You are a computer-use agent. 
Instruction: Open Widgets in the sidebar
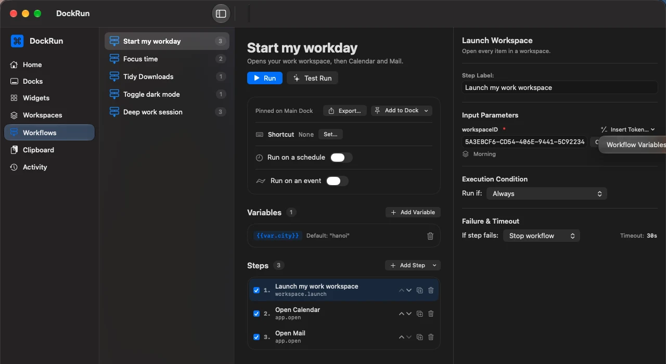49,98
